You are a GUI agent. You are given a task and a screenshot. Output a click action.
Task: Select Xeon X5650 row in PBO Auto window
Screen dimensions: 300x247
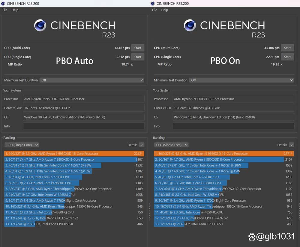coord(74,224)
